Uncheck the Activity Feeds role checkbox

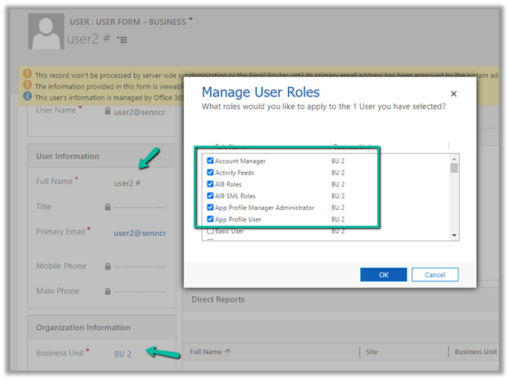pos(210,172)
